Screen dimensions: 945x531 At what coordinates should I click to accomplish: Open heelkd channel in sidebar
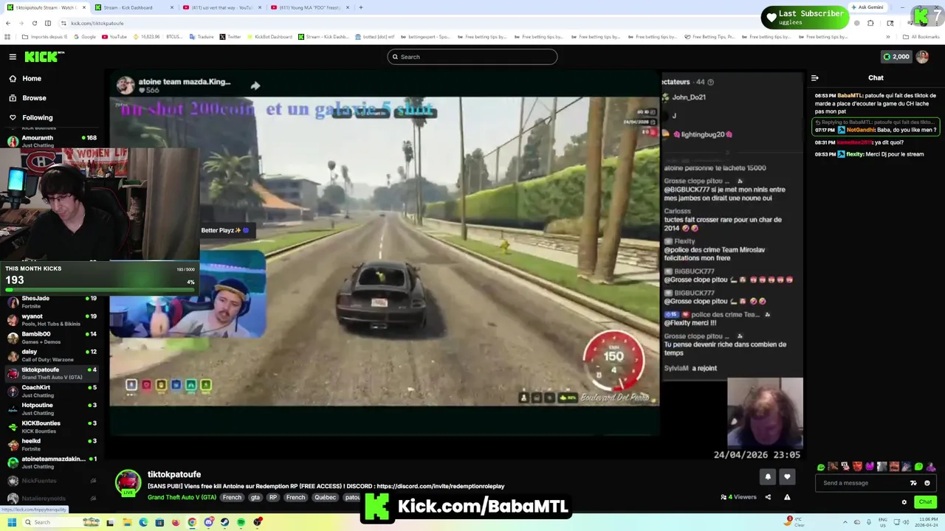click(52, 444)
